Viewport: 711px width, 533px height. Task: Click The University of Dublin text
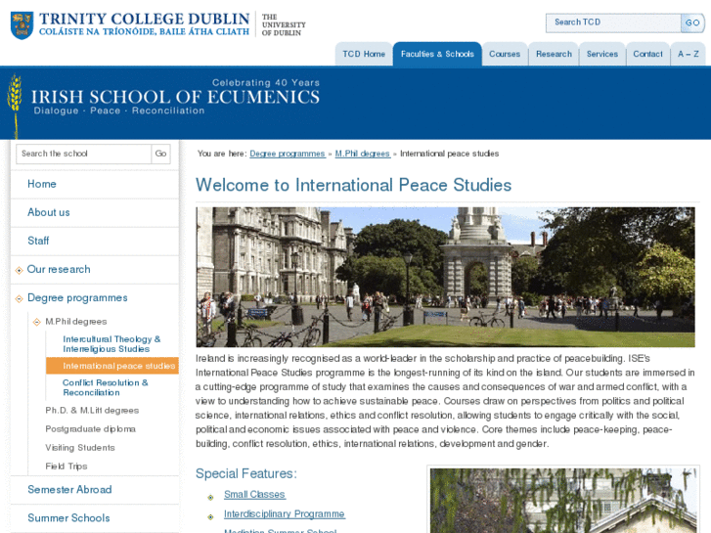pyautogui.click(x=284, y=25)
